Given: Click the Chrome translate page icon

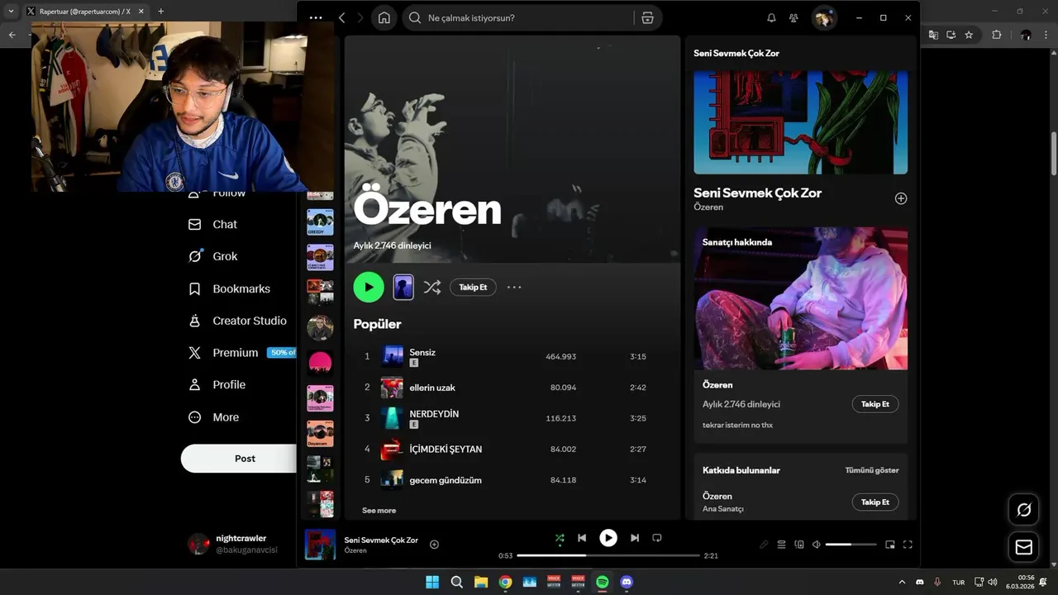Looking at the screenshot, I should pos(933,35).
